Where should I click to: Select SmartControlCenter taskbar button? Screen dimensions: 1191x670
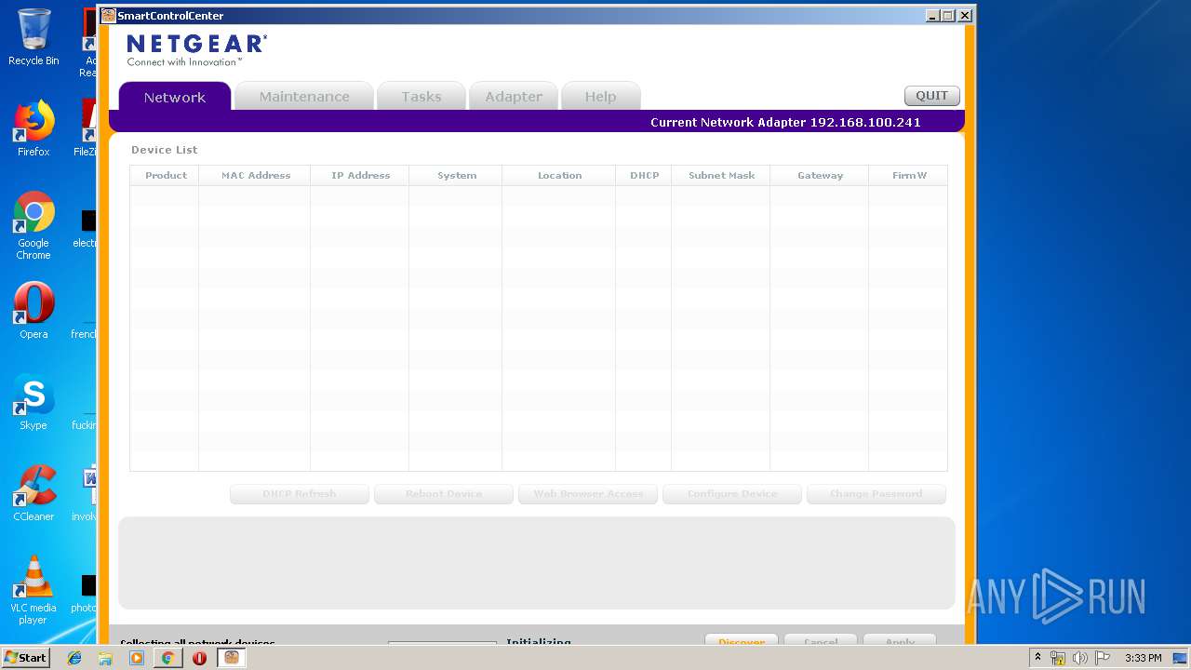tap(231, 658)
